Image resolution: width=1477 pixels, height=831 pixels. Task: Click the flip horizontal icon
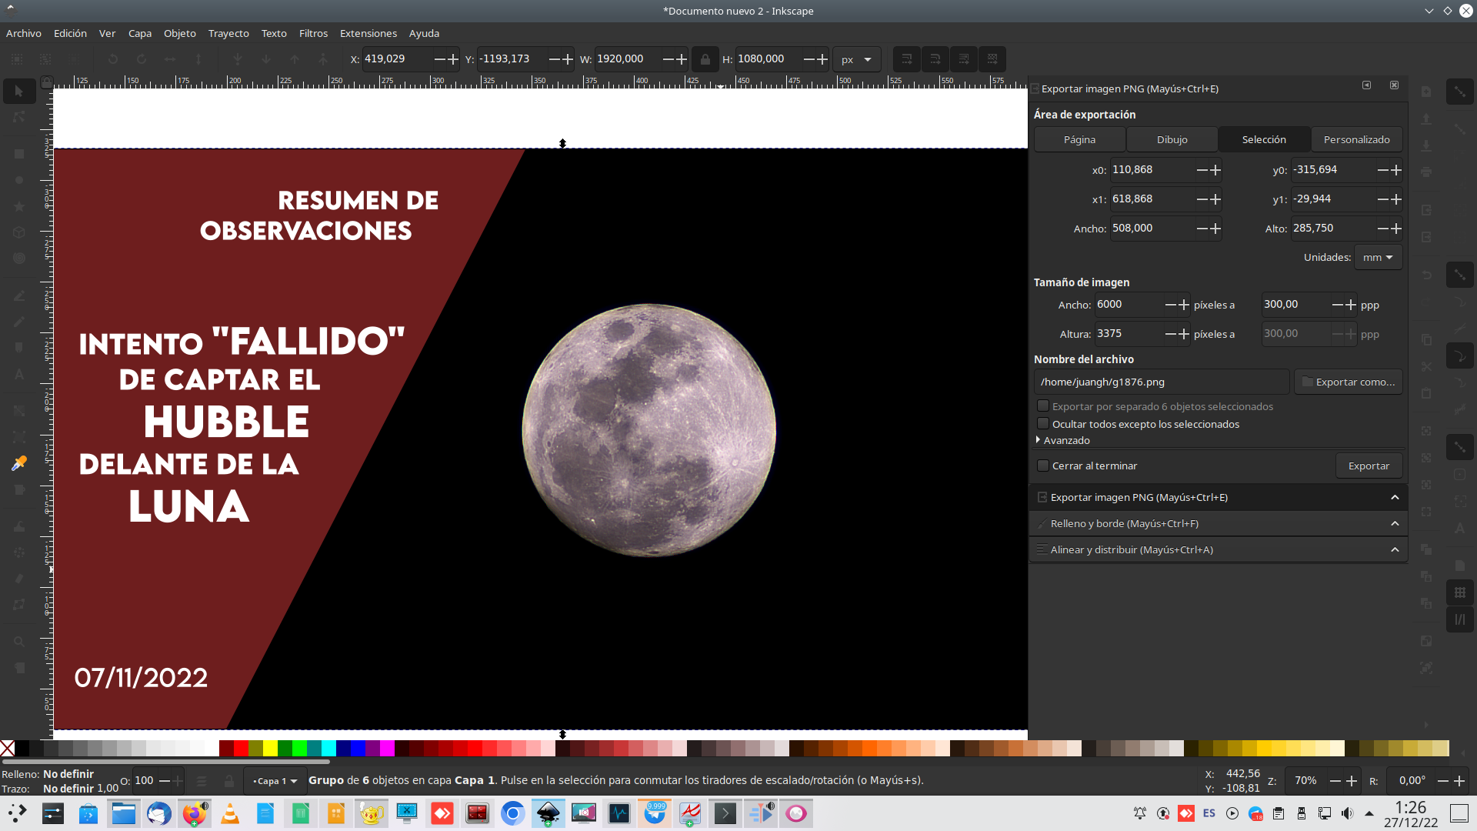[170, 59]
